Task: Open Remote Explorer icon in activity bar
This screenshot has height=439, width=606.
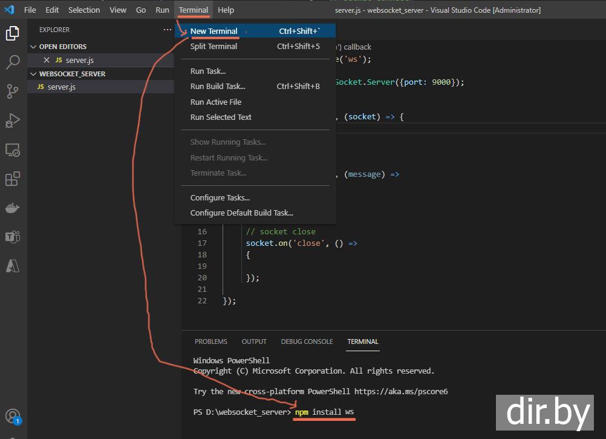Action: [x=13, y=150]
